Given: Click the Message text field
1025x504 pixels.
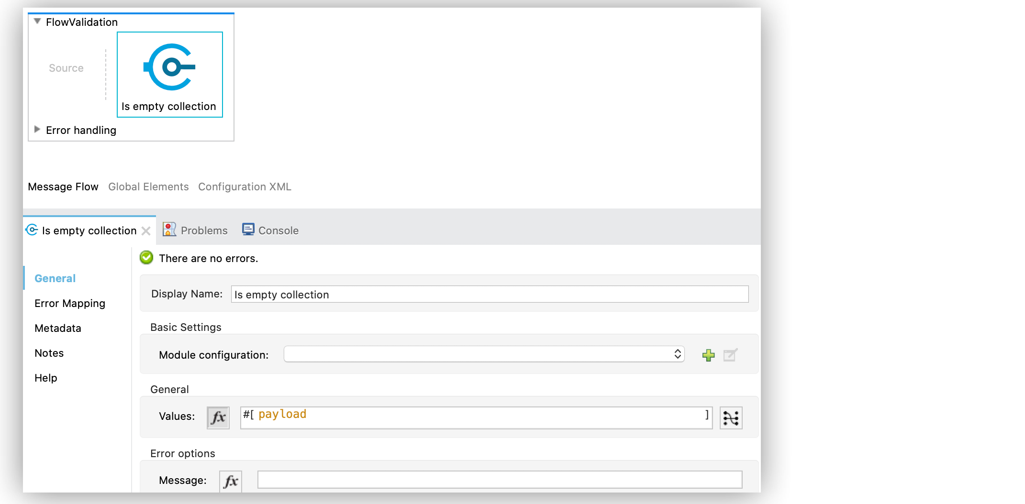Looking at the screenshot, I should point(500,480).
